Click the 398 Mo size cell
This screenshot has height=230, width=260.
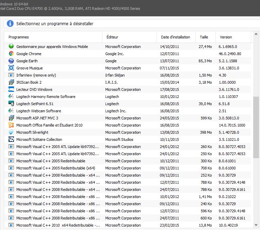pos(206,132)
